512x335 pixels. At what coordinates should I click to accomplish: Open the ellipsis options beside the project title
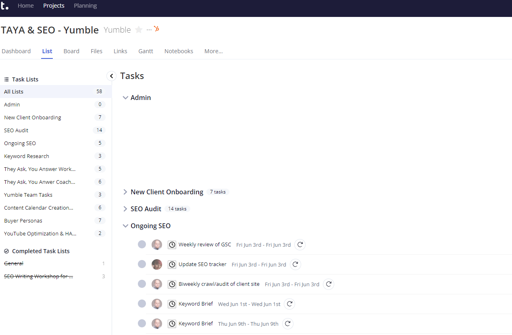(x=148, y=29)
